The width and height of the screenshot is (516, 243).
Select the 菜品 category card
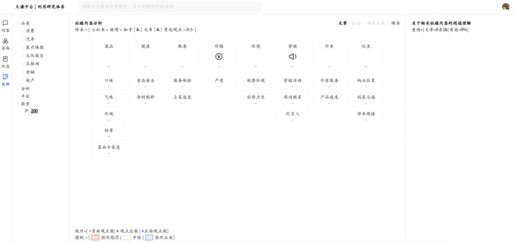pyautogui.click(x=108, y=56)
